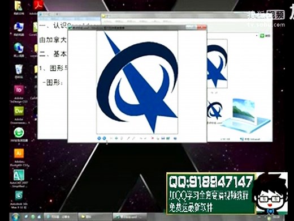This screenshot has height=221, width=294.
Task: Open Adobe Illustrator desktop shortcut
Action: click(19, 158)
